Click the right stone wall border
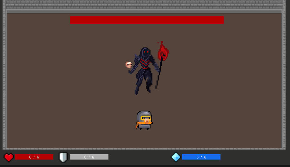 click(x=284, y=78)
